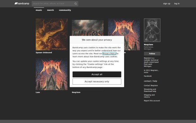Switch to the music tab
The image size is (196, 123).
(39, 10)
